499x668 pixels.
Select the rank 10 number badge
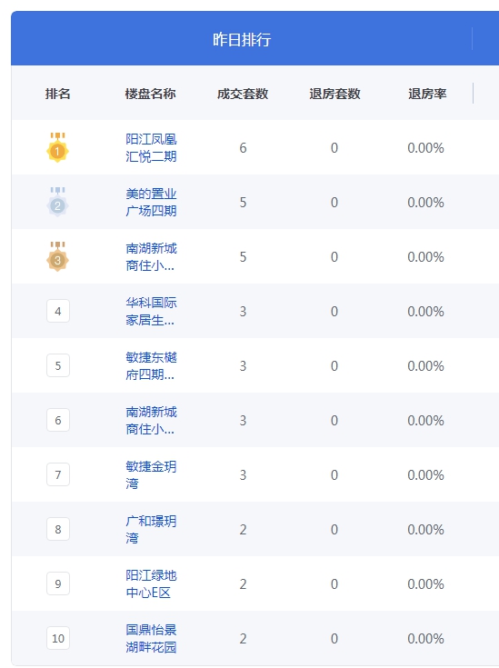click(58, 638)
